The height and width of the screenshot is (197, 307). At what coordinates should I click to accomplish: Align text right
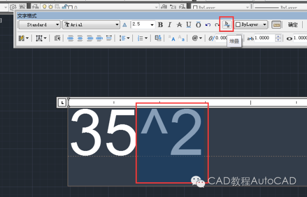click(90, 38)
